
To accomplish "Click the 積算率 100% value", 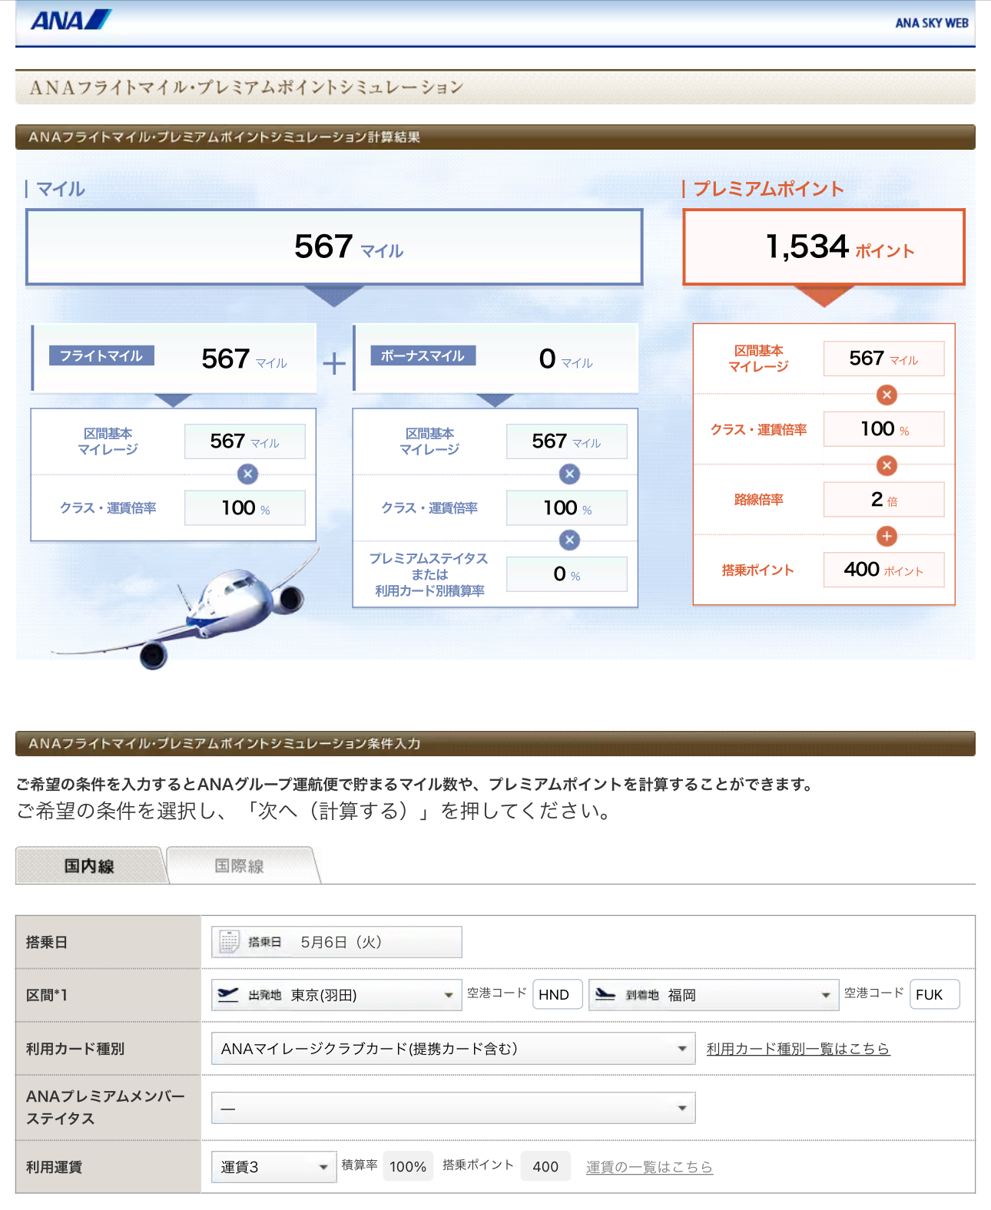I will point(408,1166).
